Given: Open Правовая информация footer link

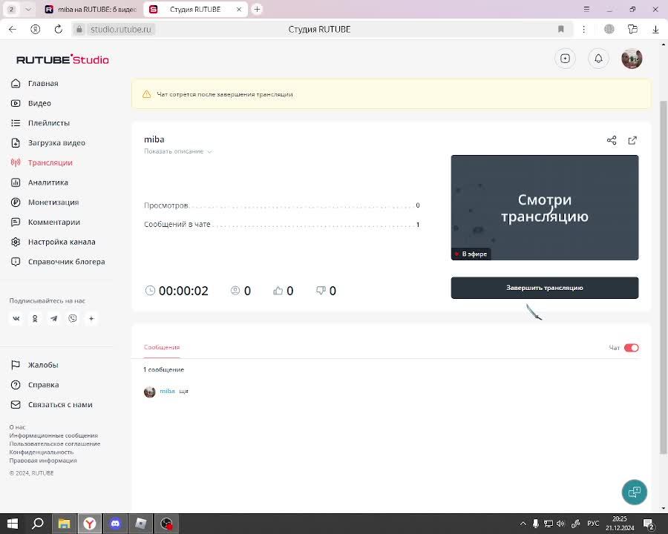Looking at the screenshot, I should (43, 461).
